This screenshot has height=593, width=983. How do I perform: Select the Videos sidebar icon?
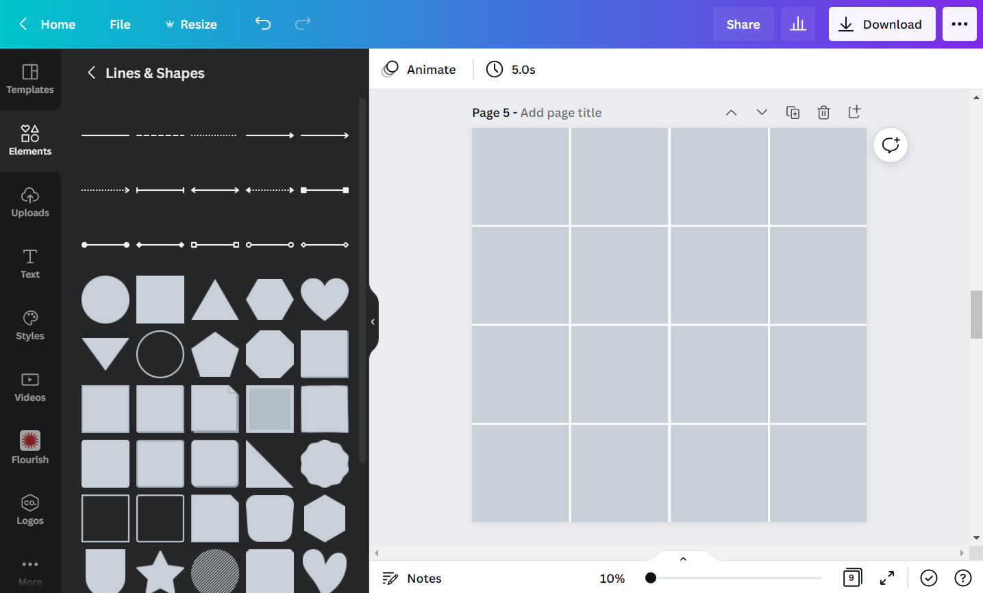pos(30,386)
